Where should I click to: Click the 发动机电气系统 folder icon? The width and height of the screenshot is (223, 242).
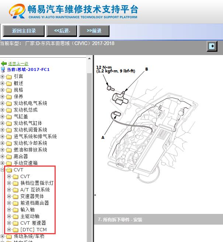point(9,103)
